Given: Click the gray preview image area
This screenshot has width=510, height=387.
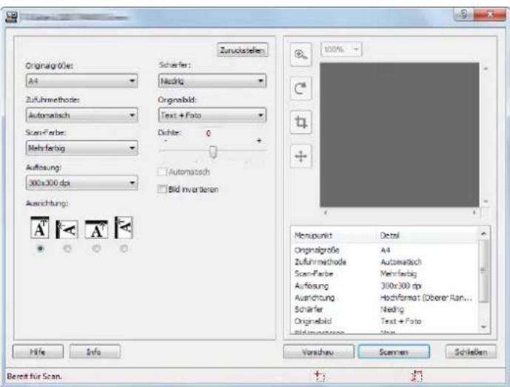Looking at the screenshot, I should [x=400, y=135].
